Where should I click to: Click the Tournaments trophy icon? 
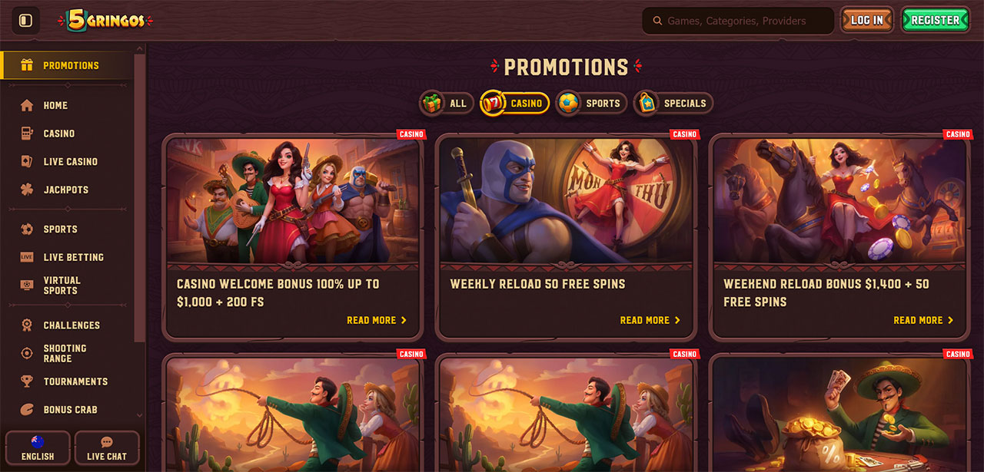pyautogui.click(x=27, y=381)
